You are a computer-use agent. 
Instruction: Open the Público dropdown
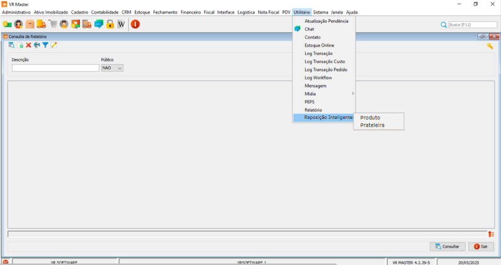pos(112,68)
